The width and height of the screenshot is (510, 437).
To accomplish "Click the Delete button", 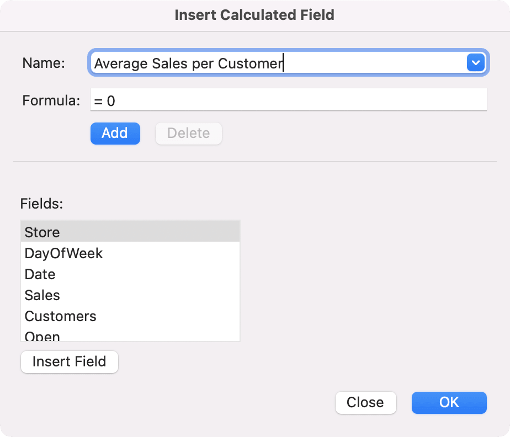I will coord(188,133).
